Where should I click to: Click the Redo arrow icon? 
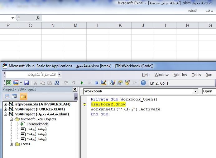click(x=73, y=83)
